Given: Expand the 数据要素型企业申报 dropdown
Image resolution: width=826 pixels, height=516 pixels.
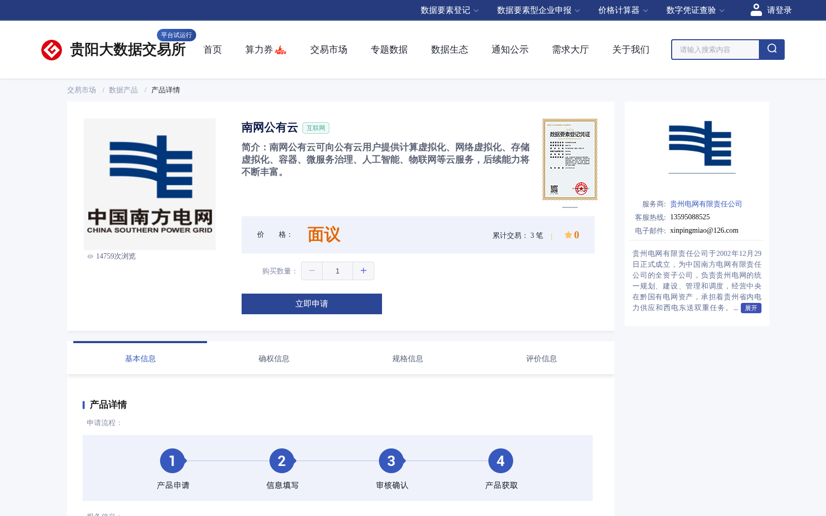Looking at the screenshot, I should pos(538,10).
